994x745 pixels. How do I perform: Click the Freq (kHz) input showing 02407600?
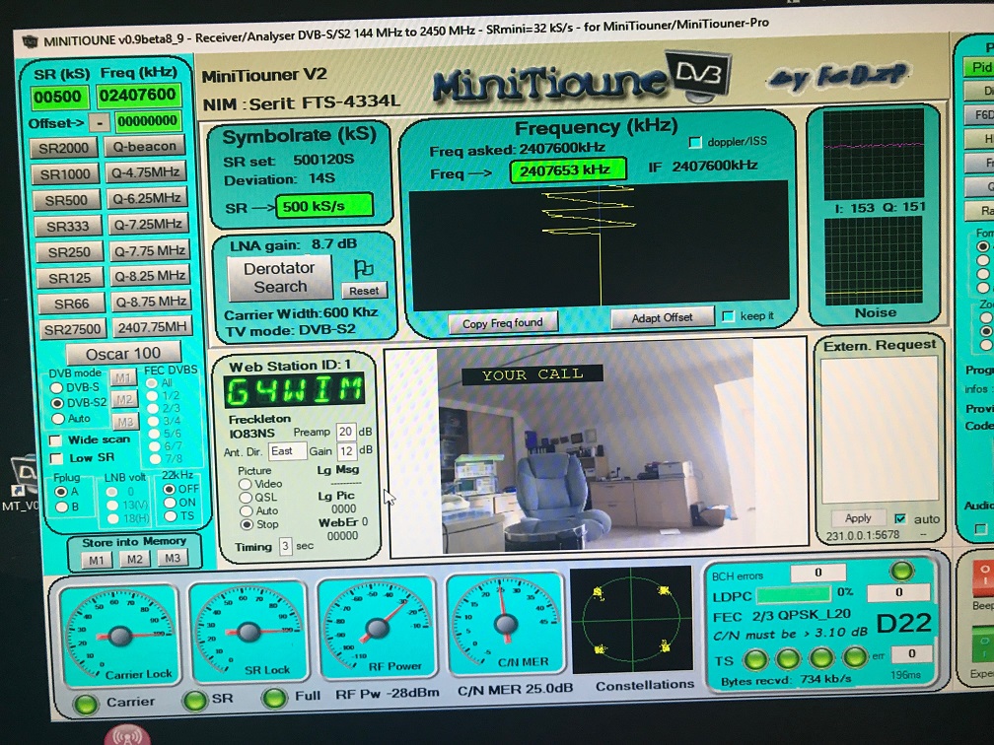(x=138, y=95)
